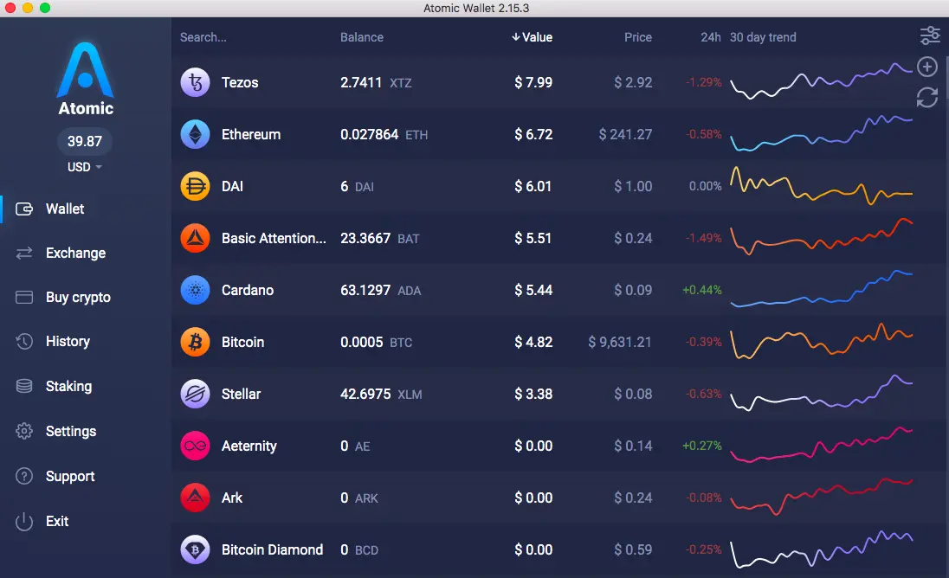Click the 0.027864 ETH balance

click(x=384, y=134)
